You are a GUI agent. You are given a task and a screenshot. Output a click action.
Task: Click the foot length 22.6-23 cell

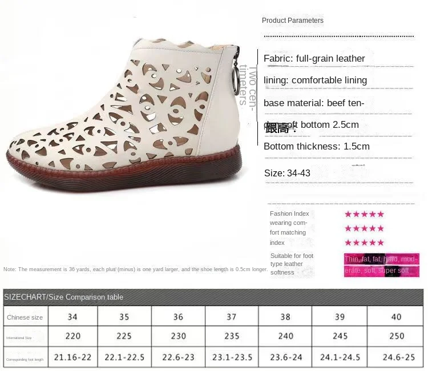pos(178,358)
